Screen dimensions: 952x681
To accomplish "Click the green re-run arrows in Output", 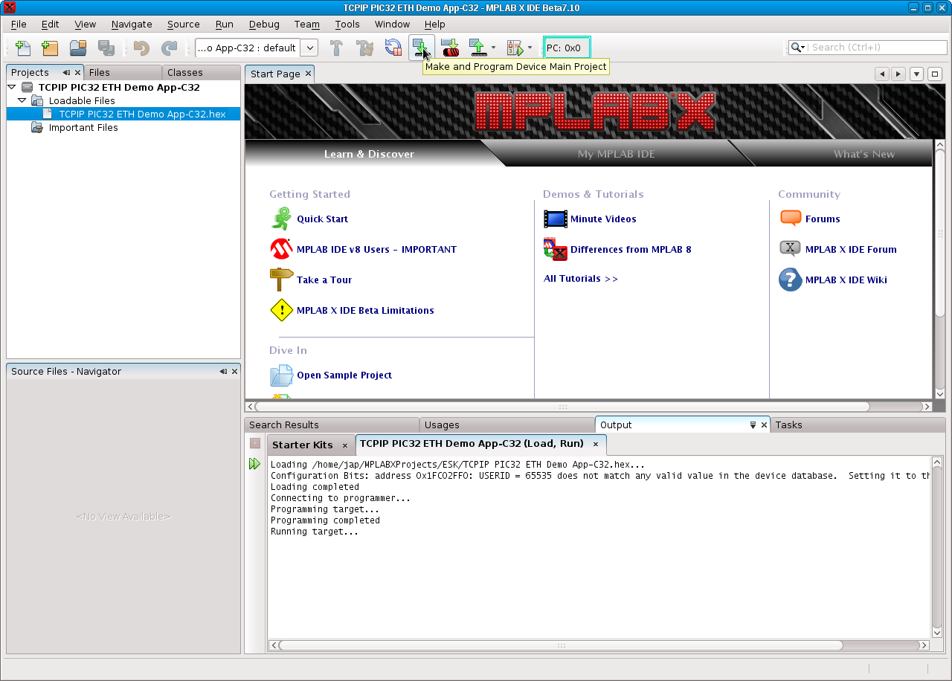I will click(255, 464).
